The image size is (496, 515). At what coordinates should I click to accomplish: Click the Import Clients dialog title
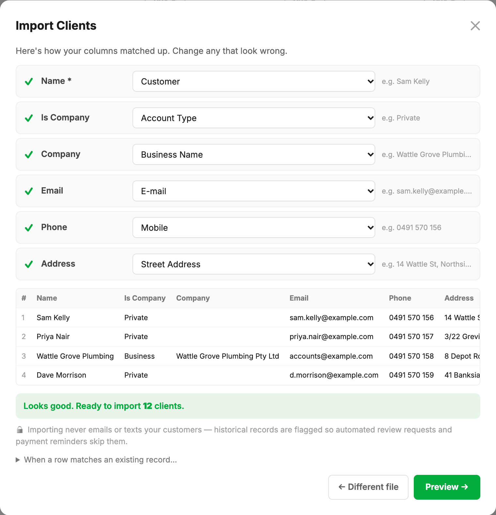coord(56,26)
